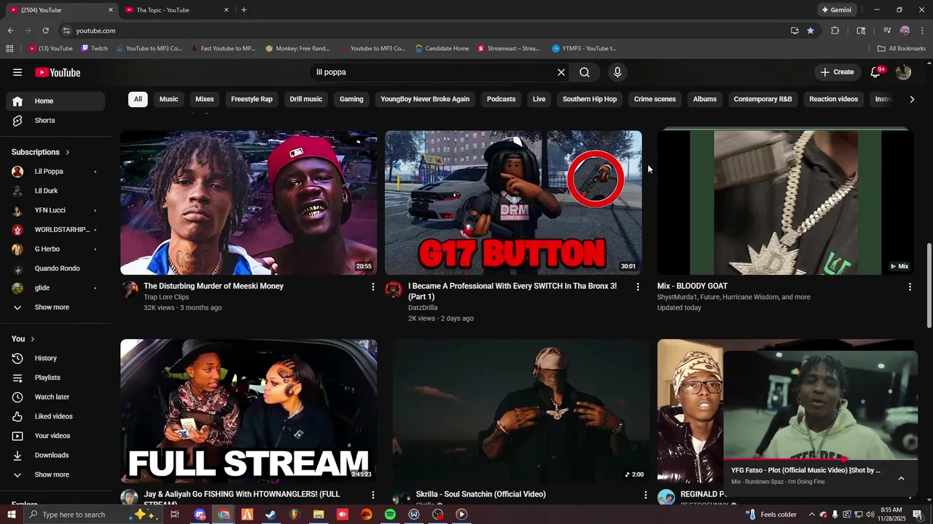This screenshot has width=933, height=524.
Task: Open WORLDSTARHIPHOP subscription channel
Action: tap(55, 230)
